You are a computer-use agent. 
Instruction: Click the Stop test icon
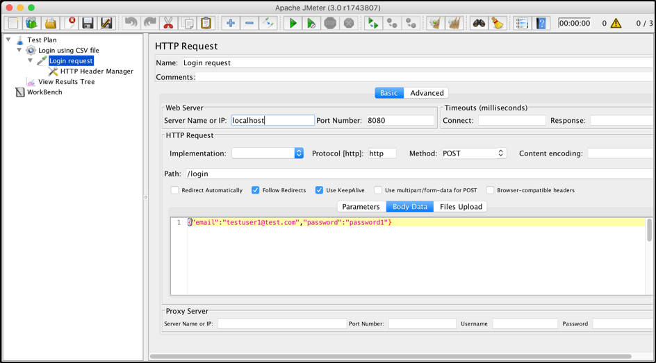point(330,23)
